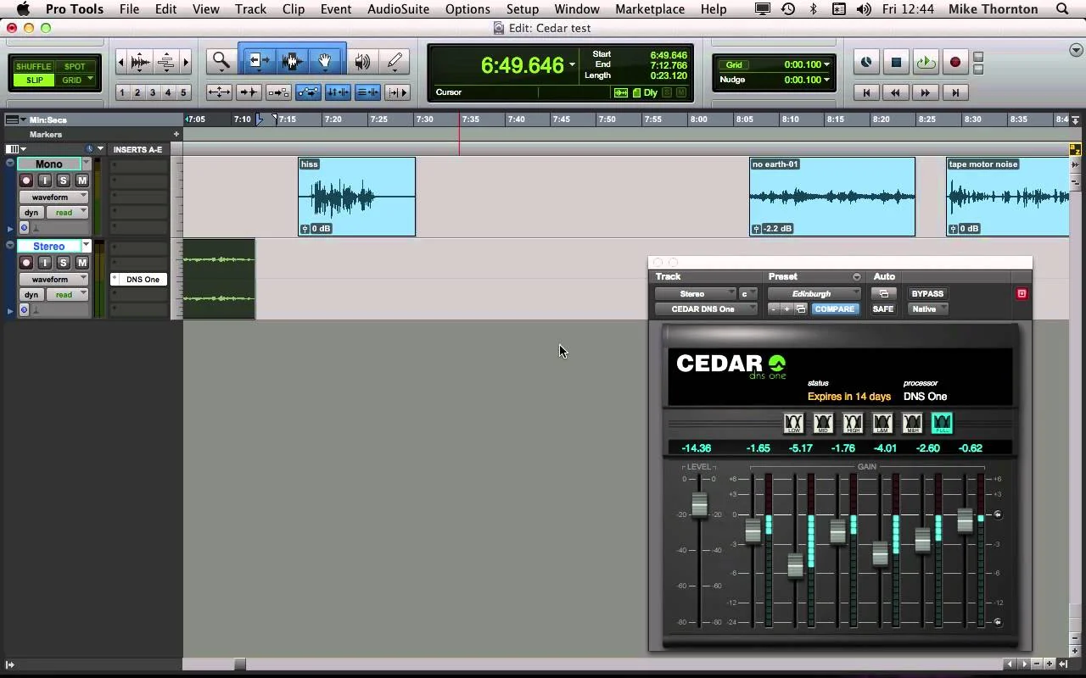Open the Edinburgh preset dropdown
The image size is (1086, 678).
[x=814, y=294]
